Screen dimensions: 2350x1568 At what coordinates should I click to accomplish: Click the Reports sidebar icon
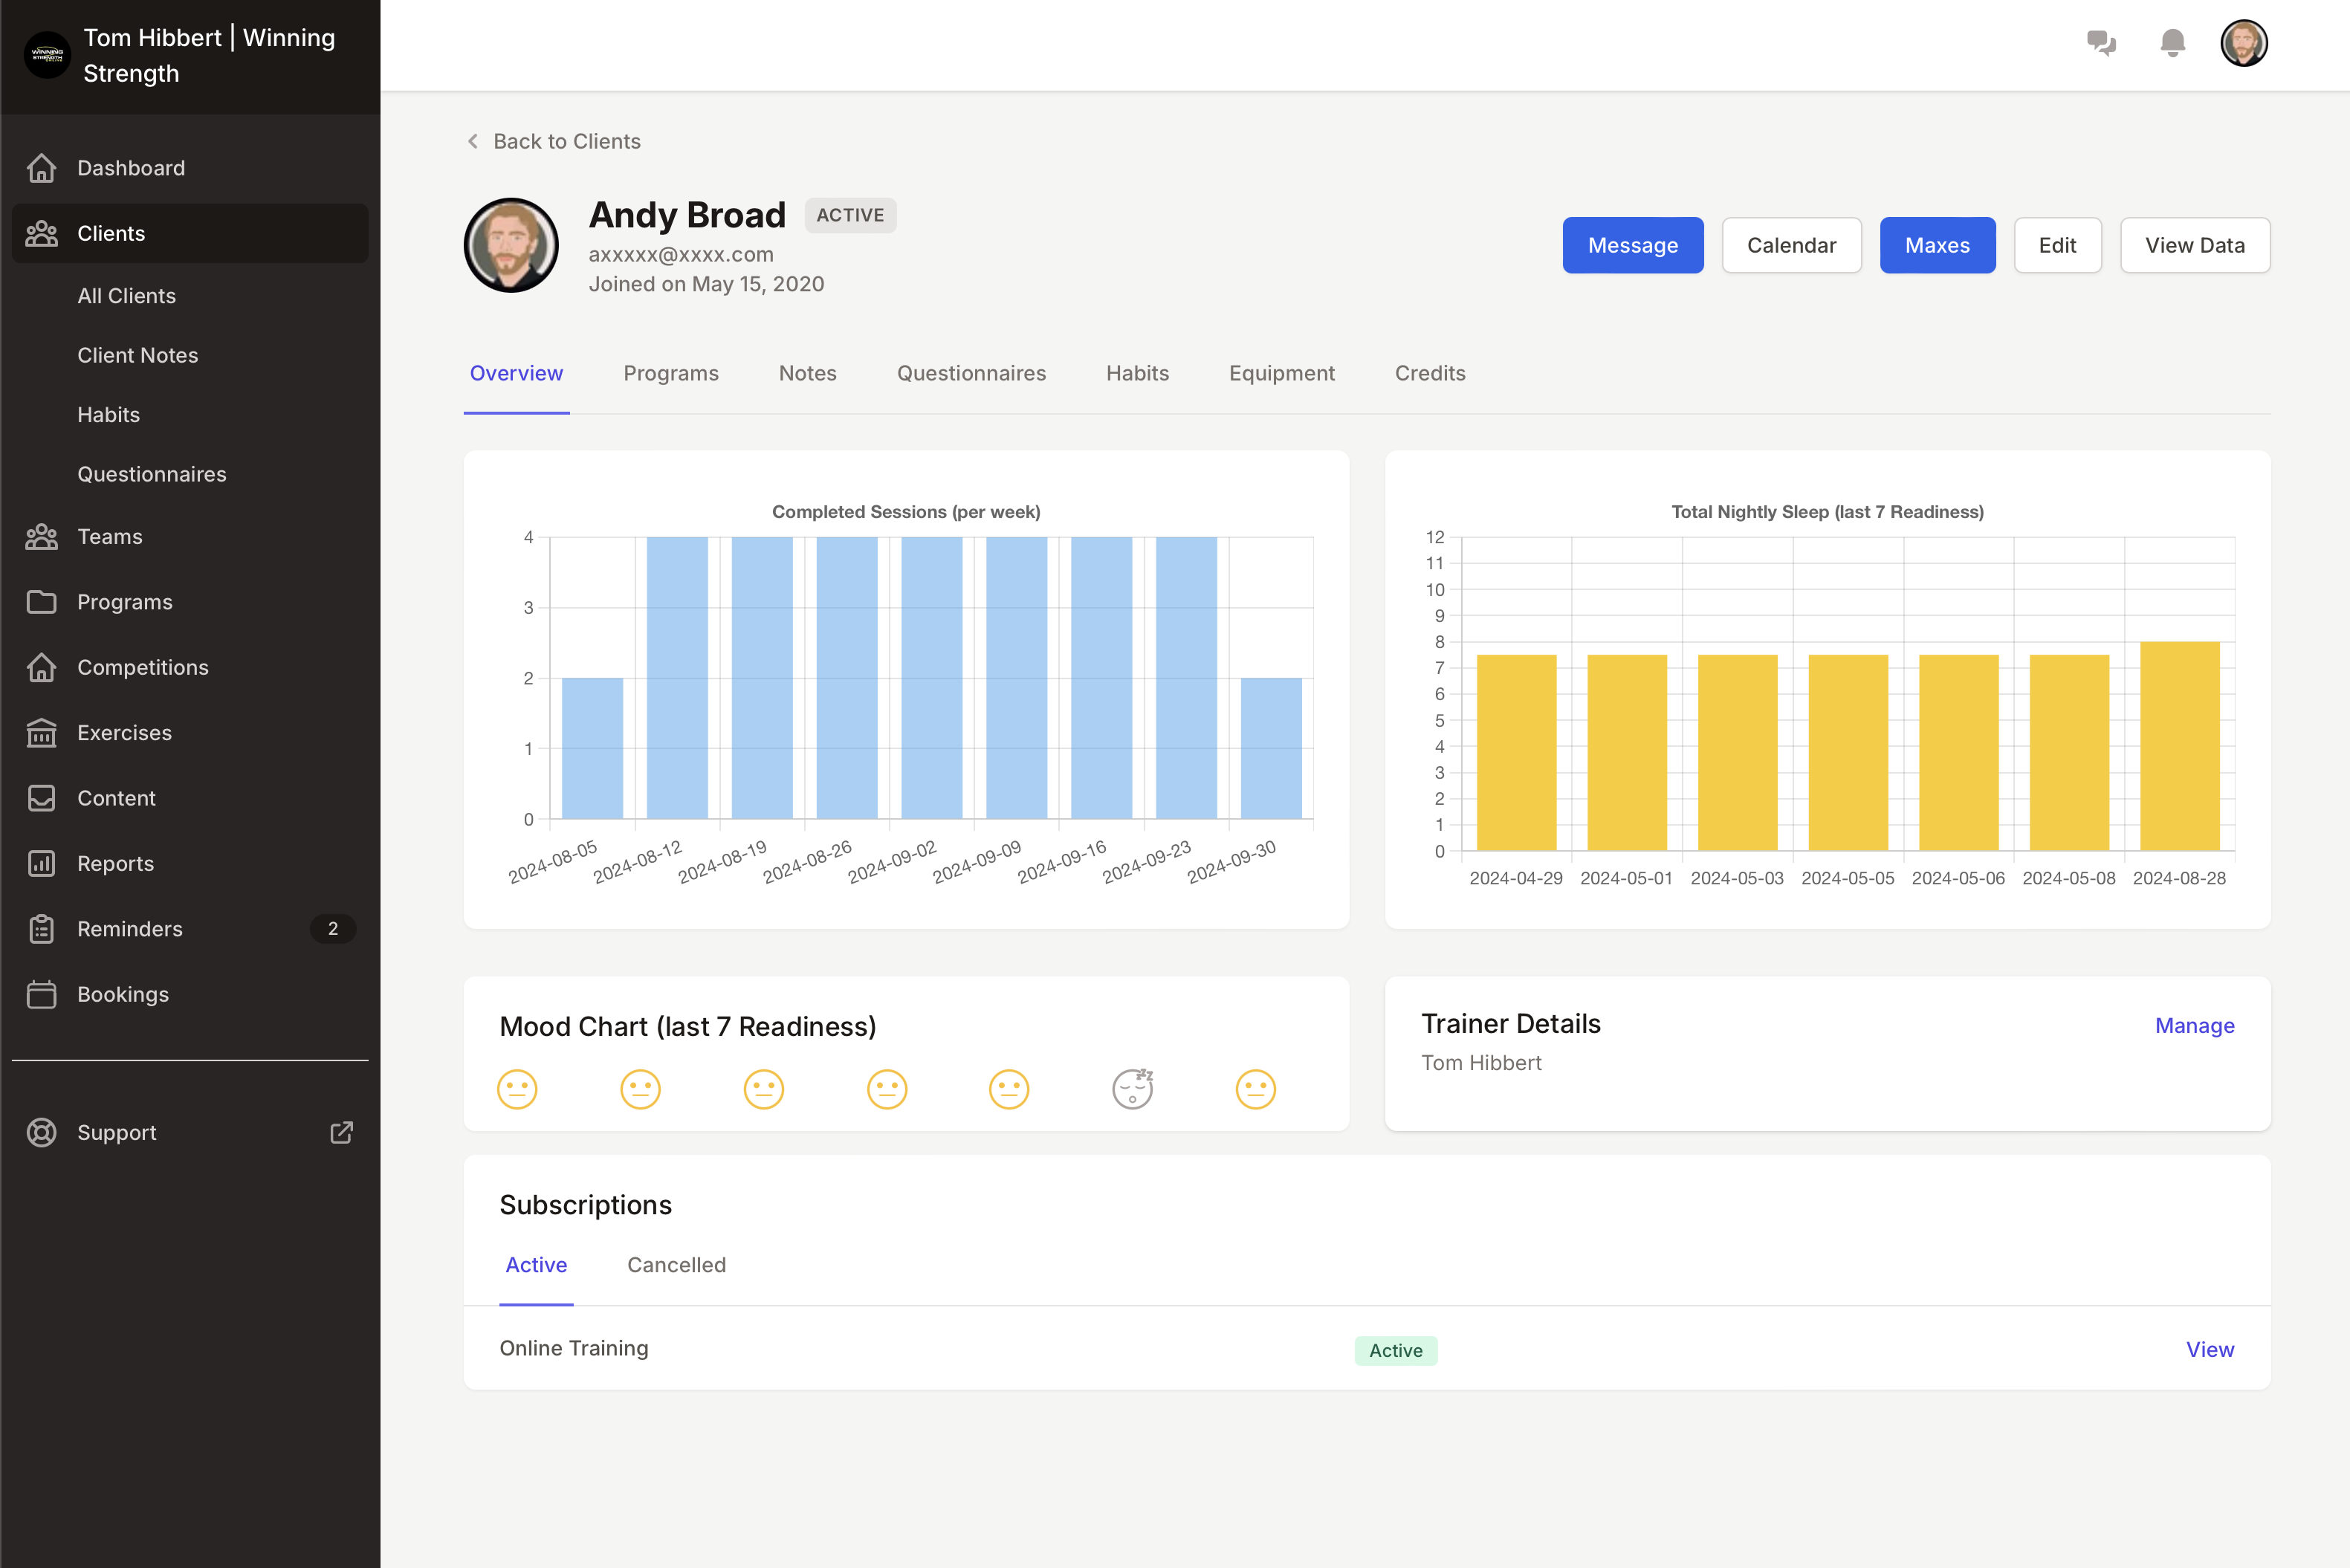(42, 863)
